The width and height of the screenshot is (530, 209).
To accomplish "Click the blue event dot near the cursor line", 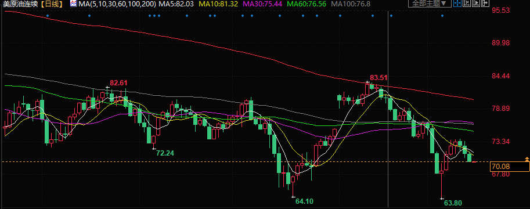I will pyautogui.click(x=391, y=16).
